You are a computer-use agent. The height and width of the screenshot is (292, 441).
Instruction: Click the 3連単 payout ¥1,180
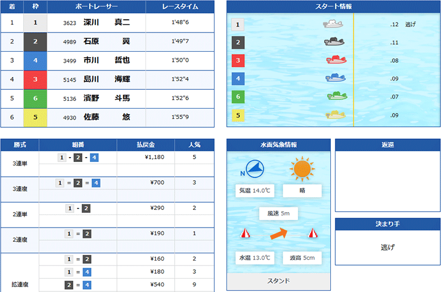154,157
